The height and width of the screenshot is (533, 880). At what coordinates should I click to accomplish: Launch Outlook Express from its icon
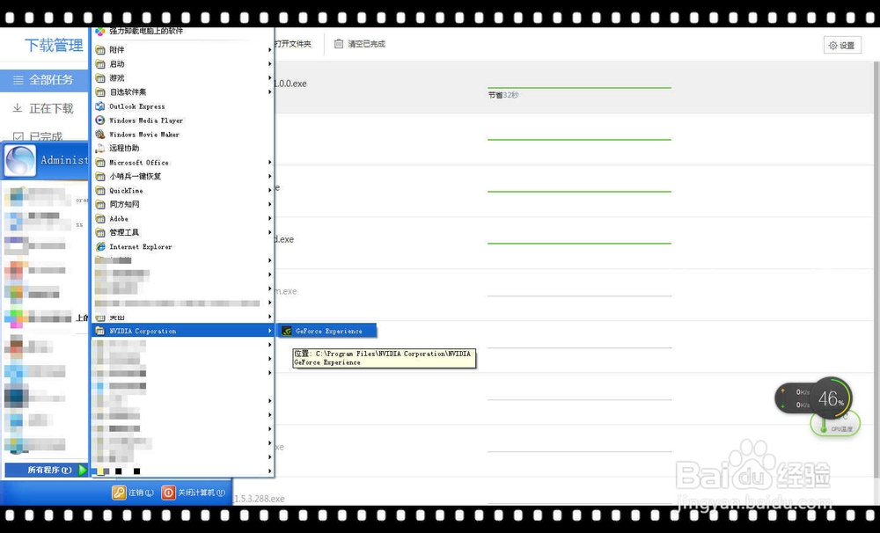(100, 106)
